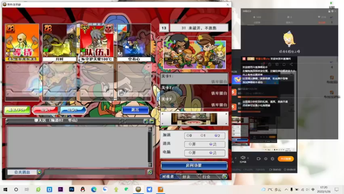344x194 pixels.
Task: Click the 关卡1 铁牢擂台 stage row
Action: pyautogui.click(x=194, y=79)
